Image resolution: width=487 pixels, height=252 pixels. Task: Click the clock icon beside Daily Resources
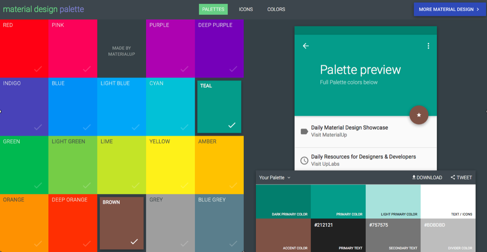pyautogui.click(x=304, y=160)
